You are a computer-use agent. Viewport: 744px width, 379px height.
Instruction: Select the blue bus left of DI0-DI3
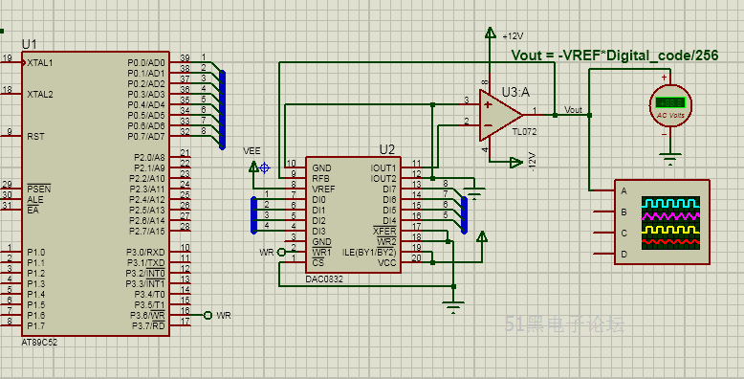point(253,214)
